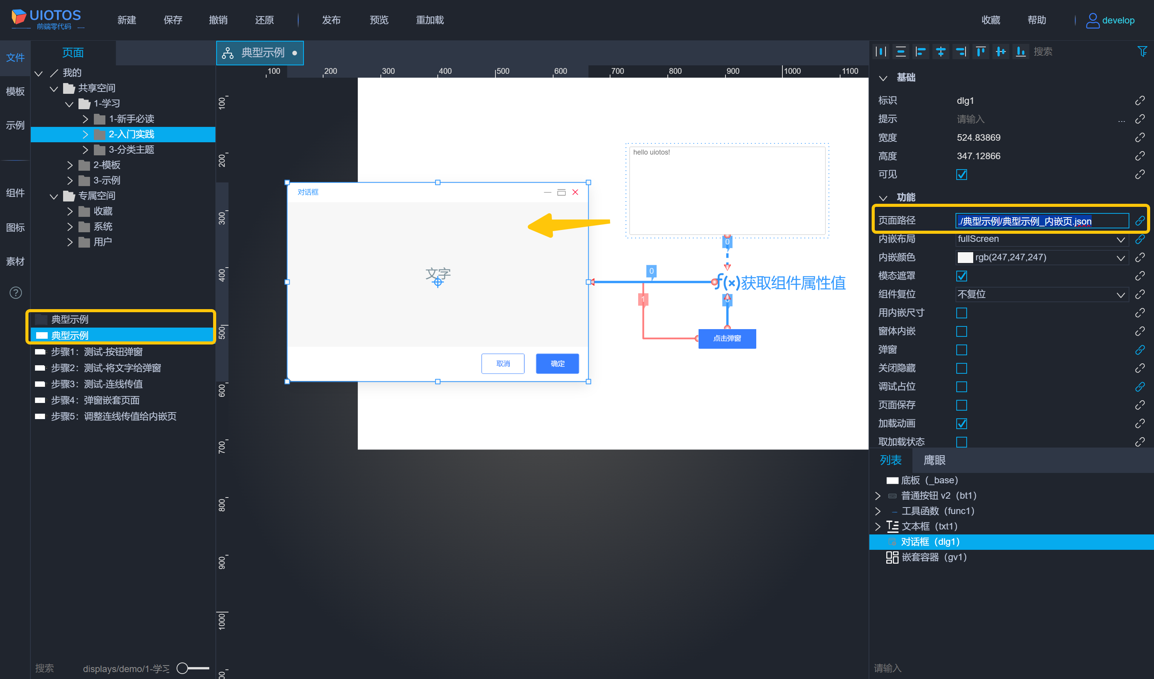
Task: Expand the 3-分类主题 folder
Action: (x=85, y=150)
